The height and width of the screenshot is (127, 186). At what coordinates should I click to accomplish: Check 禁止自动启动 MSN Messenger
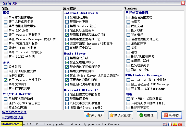(128, 84)
